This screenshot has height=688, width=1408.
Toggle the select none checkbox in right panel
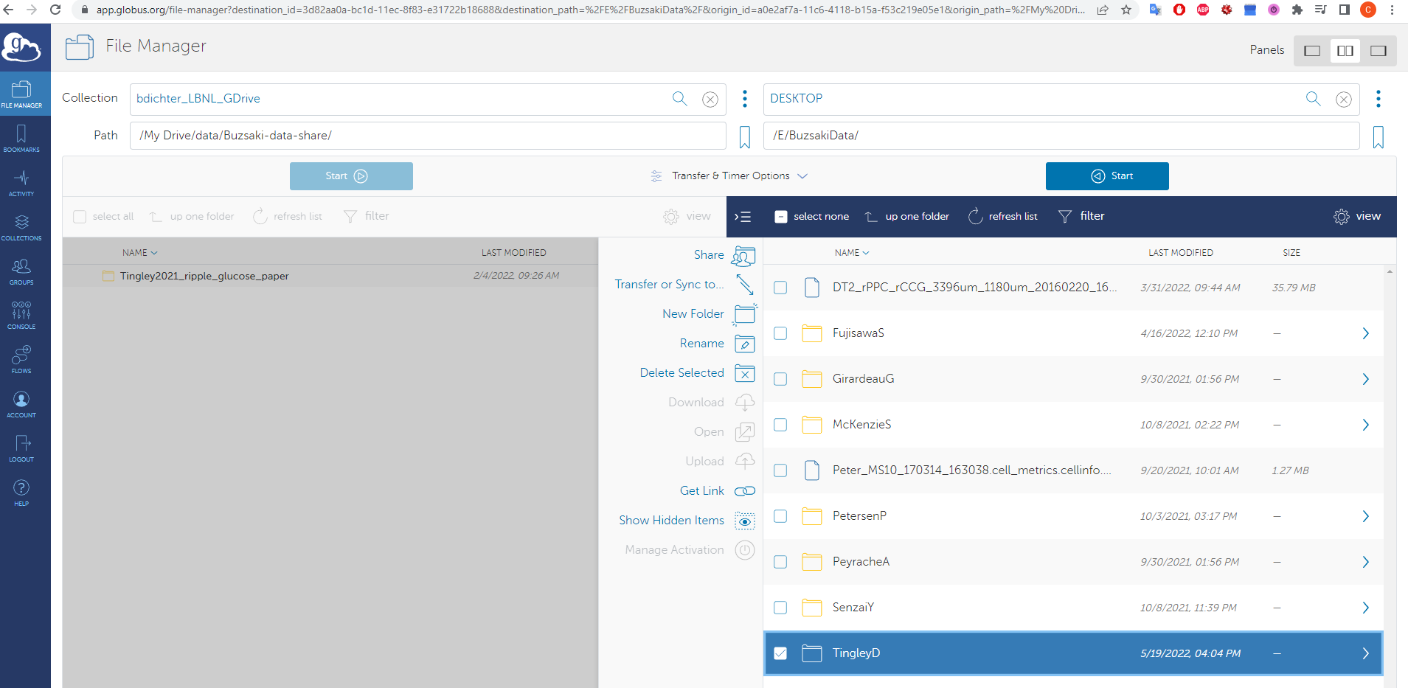pyautogui.click(x=781, y=217)
